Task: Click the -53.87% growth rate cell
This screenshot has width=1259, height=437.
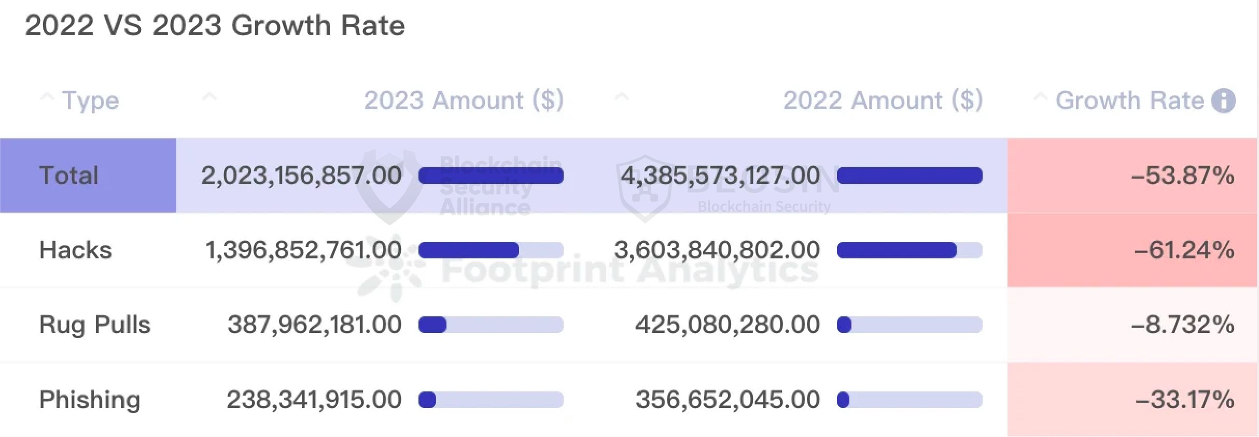Action: (x=1182, y=176)
